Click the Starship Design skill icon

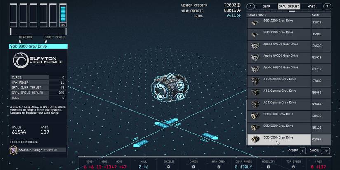point(14,150)
